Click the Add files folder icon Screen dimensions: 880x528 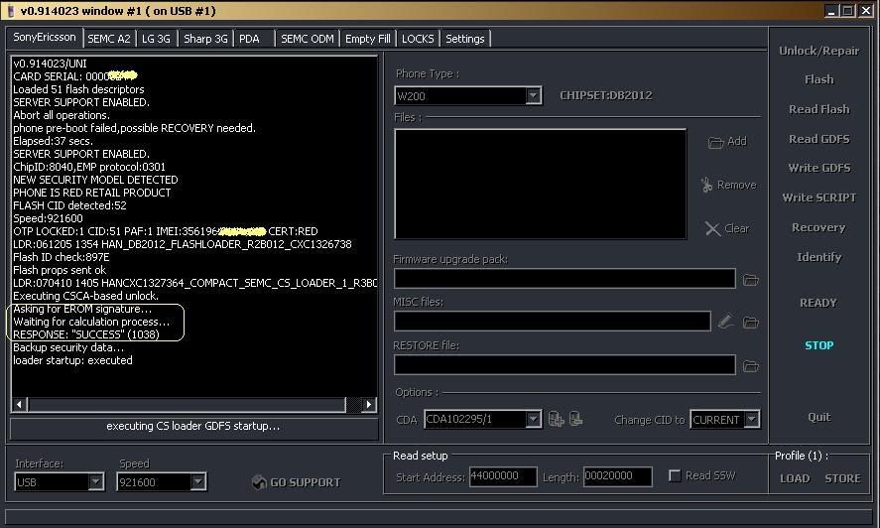click(x=715, y=142)
